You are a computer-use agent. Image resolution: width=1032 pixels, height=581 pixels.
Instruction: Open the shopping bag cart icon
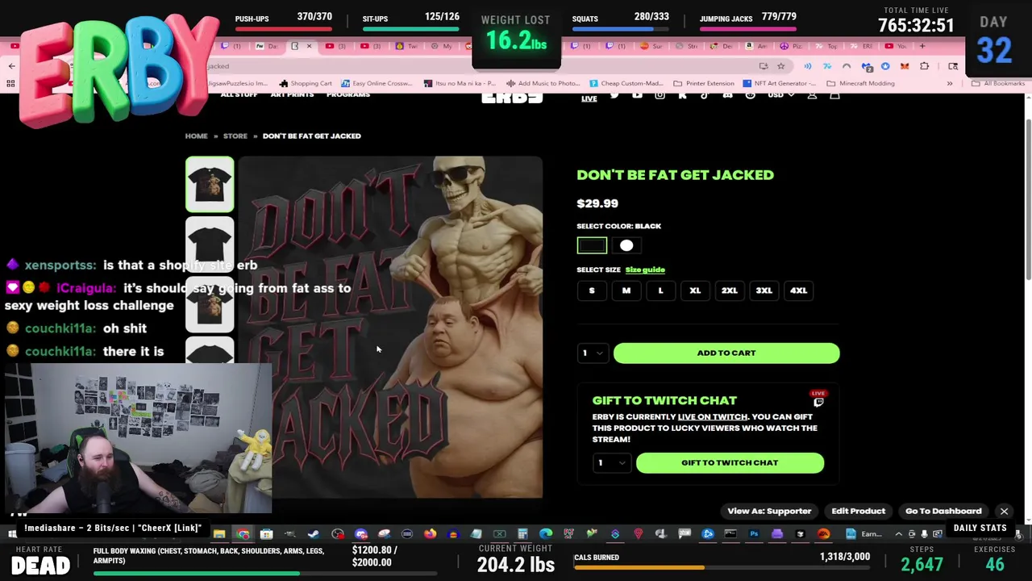click(x=834, y=94)
